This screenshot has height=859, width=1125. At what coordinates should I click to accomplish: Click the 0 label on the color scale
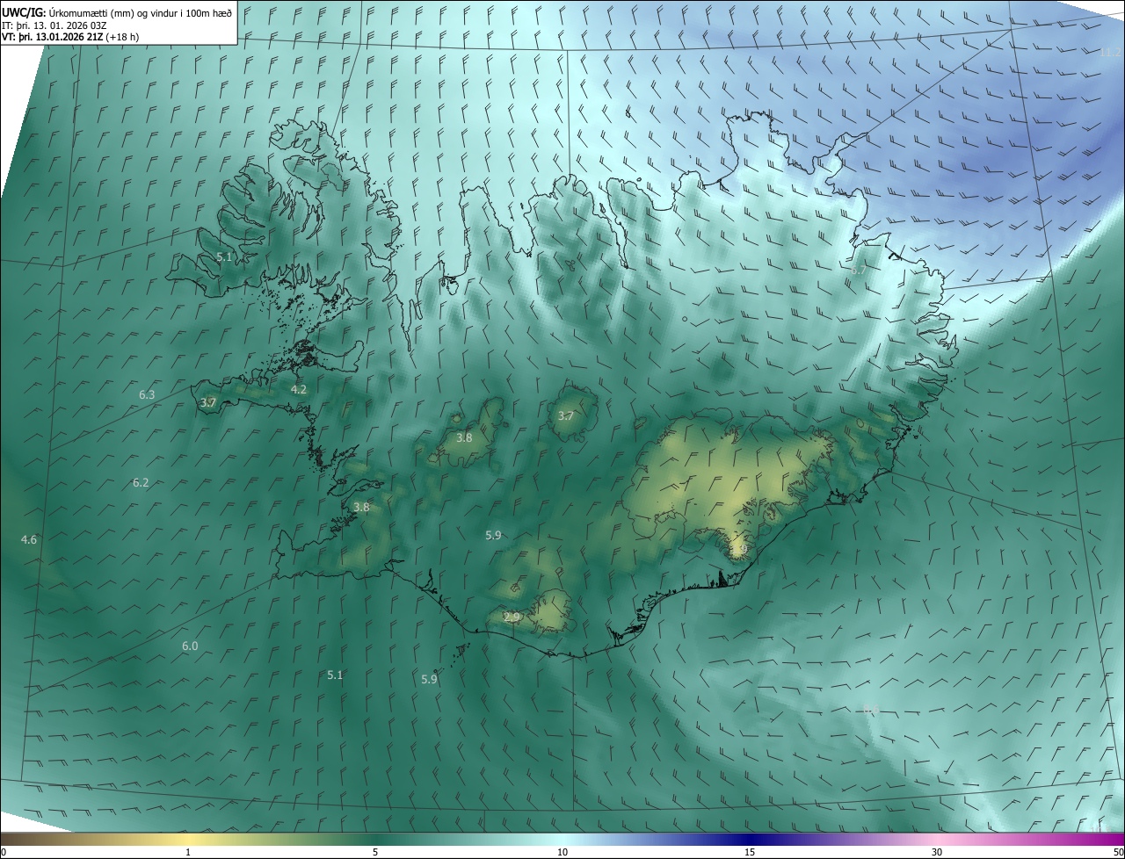pos(4,852)
